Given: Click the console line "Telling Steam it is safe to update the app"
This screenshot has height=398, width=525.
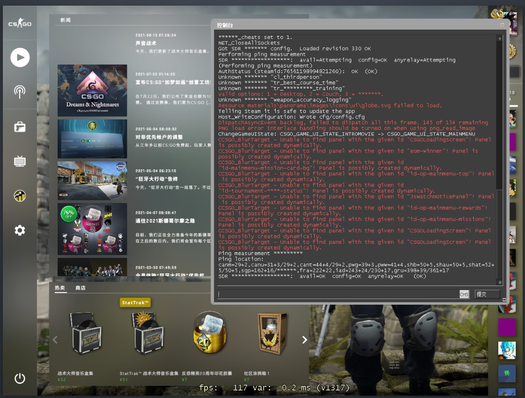Looking at the screenshot, I should click(286, 111).
